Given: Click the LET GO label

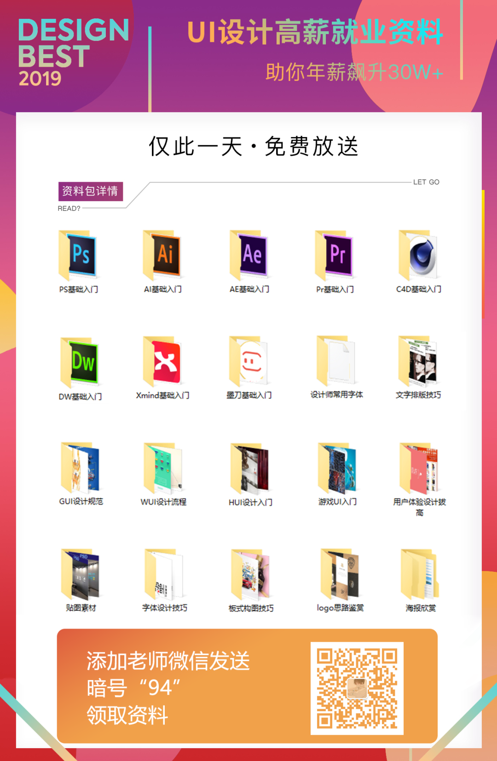Looking at the screenshot, I should pos(426,182).
